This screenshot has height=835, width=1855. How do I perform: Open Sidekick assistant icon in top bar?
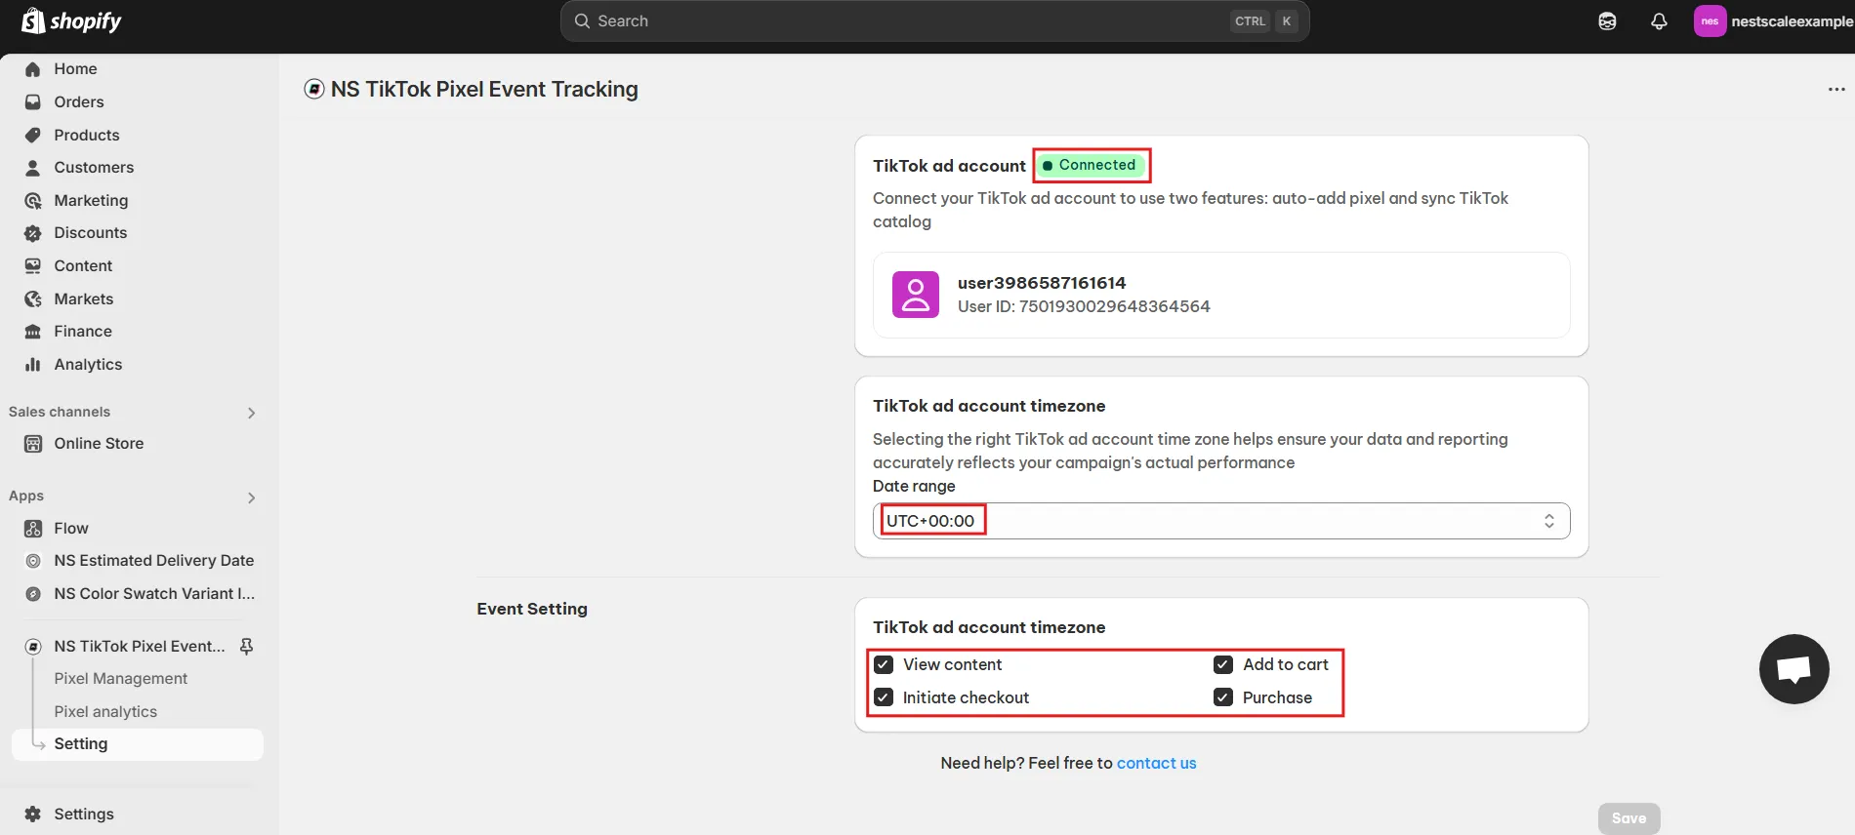click(1607, 21)
